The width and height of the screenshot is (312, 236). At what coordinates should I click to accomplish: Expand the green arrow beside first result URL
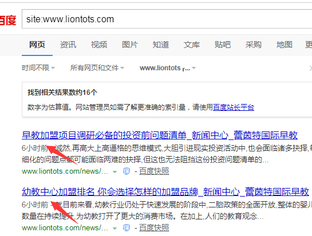114,172
